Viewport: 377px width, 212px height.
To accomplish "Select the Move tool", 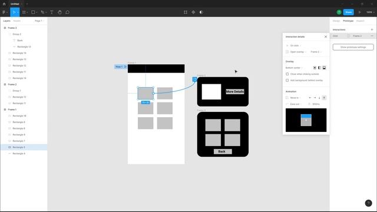I will click(14, 12).
